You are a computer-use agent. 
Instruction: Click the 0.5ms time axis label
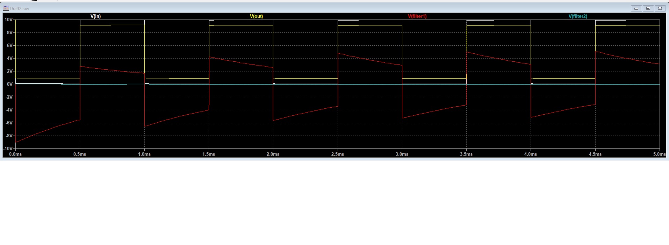[80, 154]
